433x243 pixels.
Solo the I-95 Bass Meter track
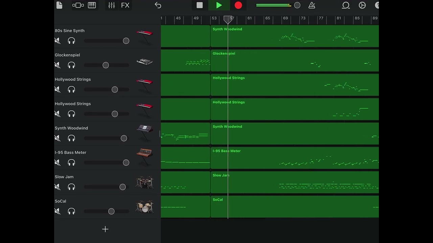(71, 162)
